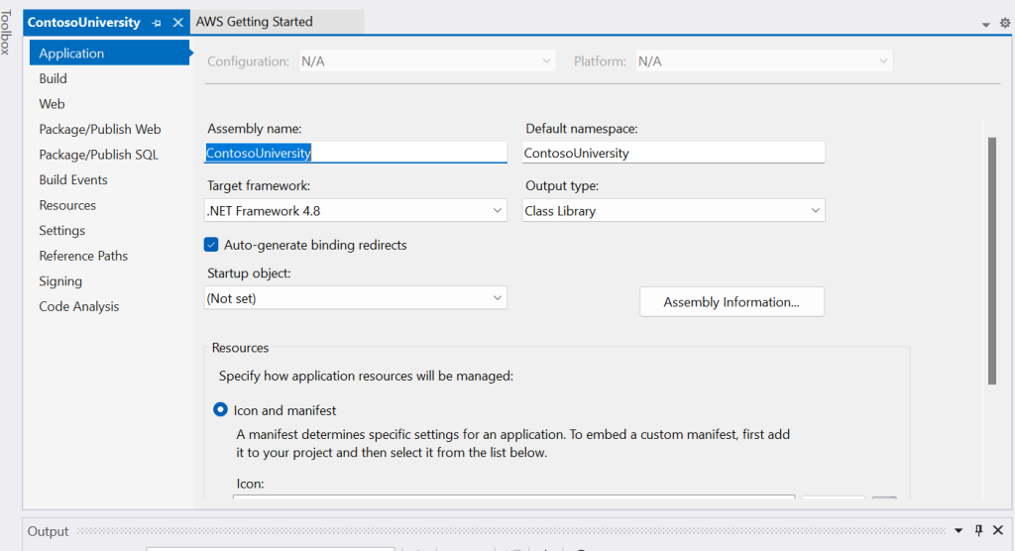Toggle auto-hide pin on Output window
1015x551 pixels.
978,530
